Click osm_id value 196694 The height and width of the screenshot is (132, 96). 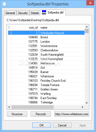(x=33, y=85)
